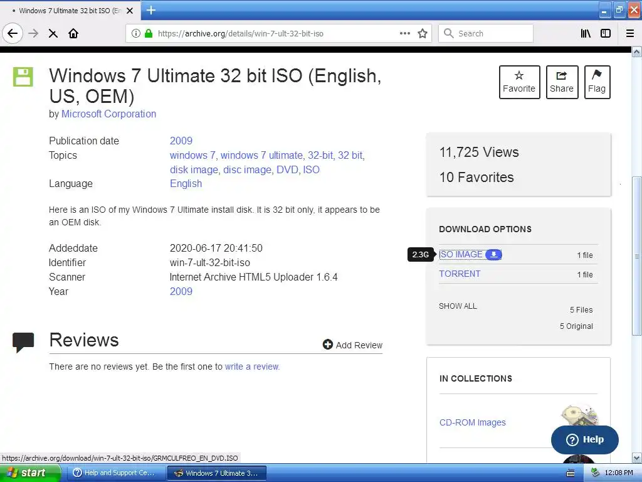Toggle the sidebars icon in the toolbar
642x482 pixels.
click(605, 33)
